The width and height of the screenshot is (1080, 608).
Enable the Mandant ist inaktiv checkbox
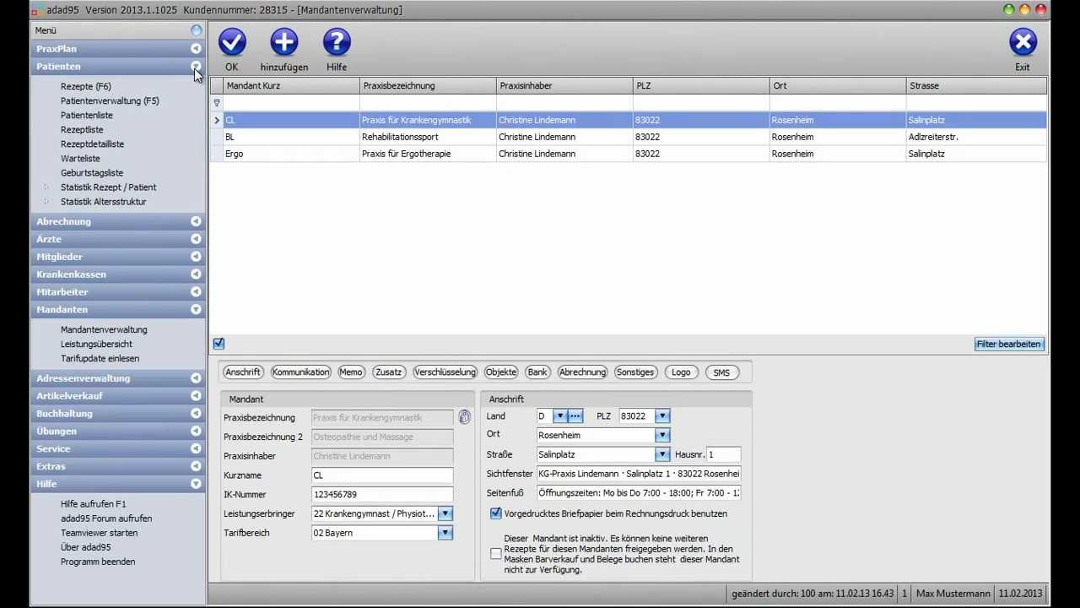click(496, 554)
